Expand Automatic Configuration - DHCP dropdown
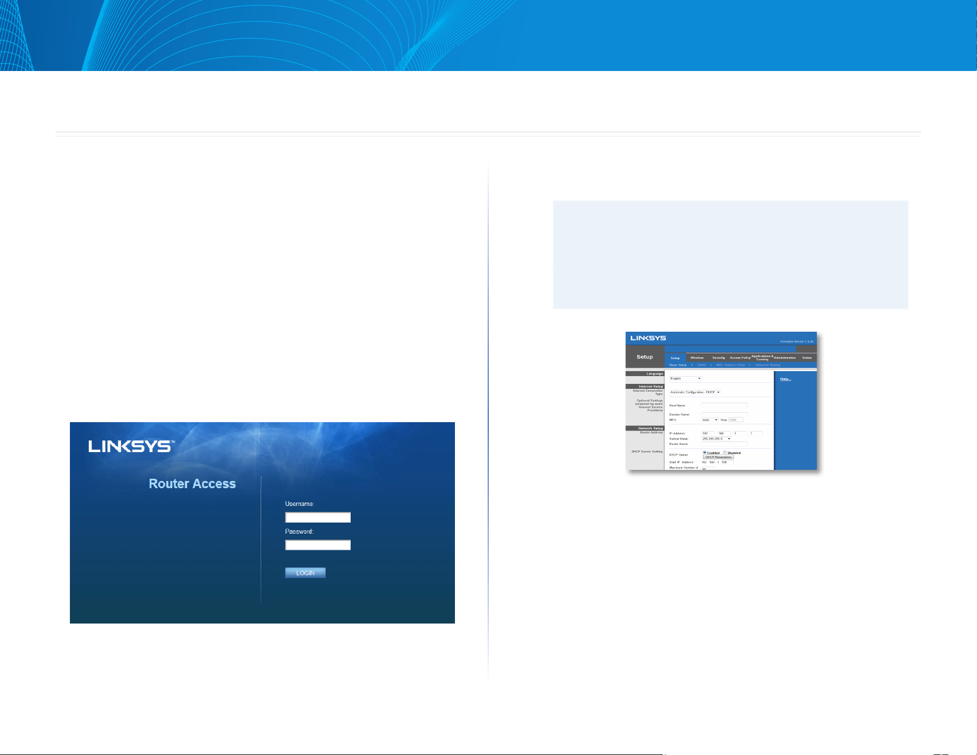Viewport: 977px width, 755px height. point(695,392)
